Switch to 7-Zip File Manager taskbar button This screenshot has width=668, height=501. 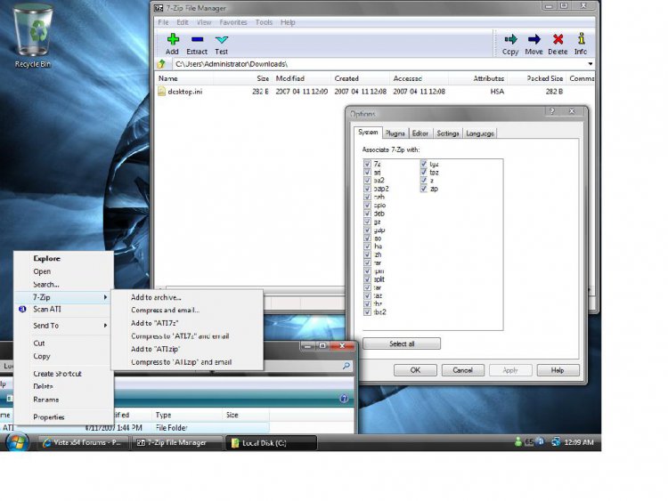pos(177,442)
